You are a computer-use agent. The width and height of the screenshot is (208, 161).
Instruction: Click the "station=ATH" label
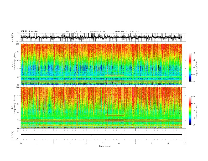coord(97,32)
